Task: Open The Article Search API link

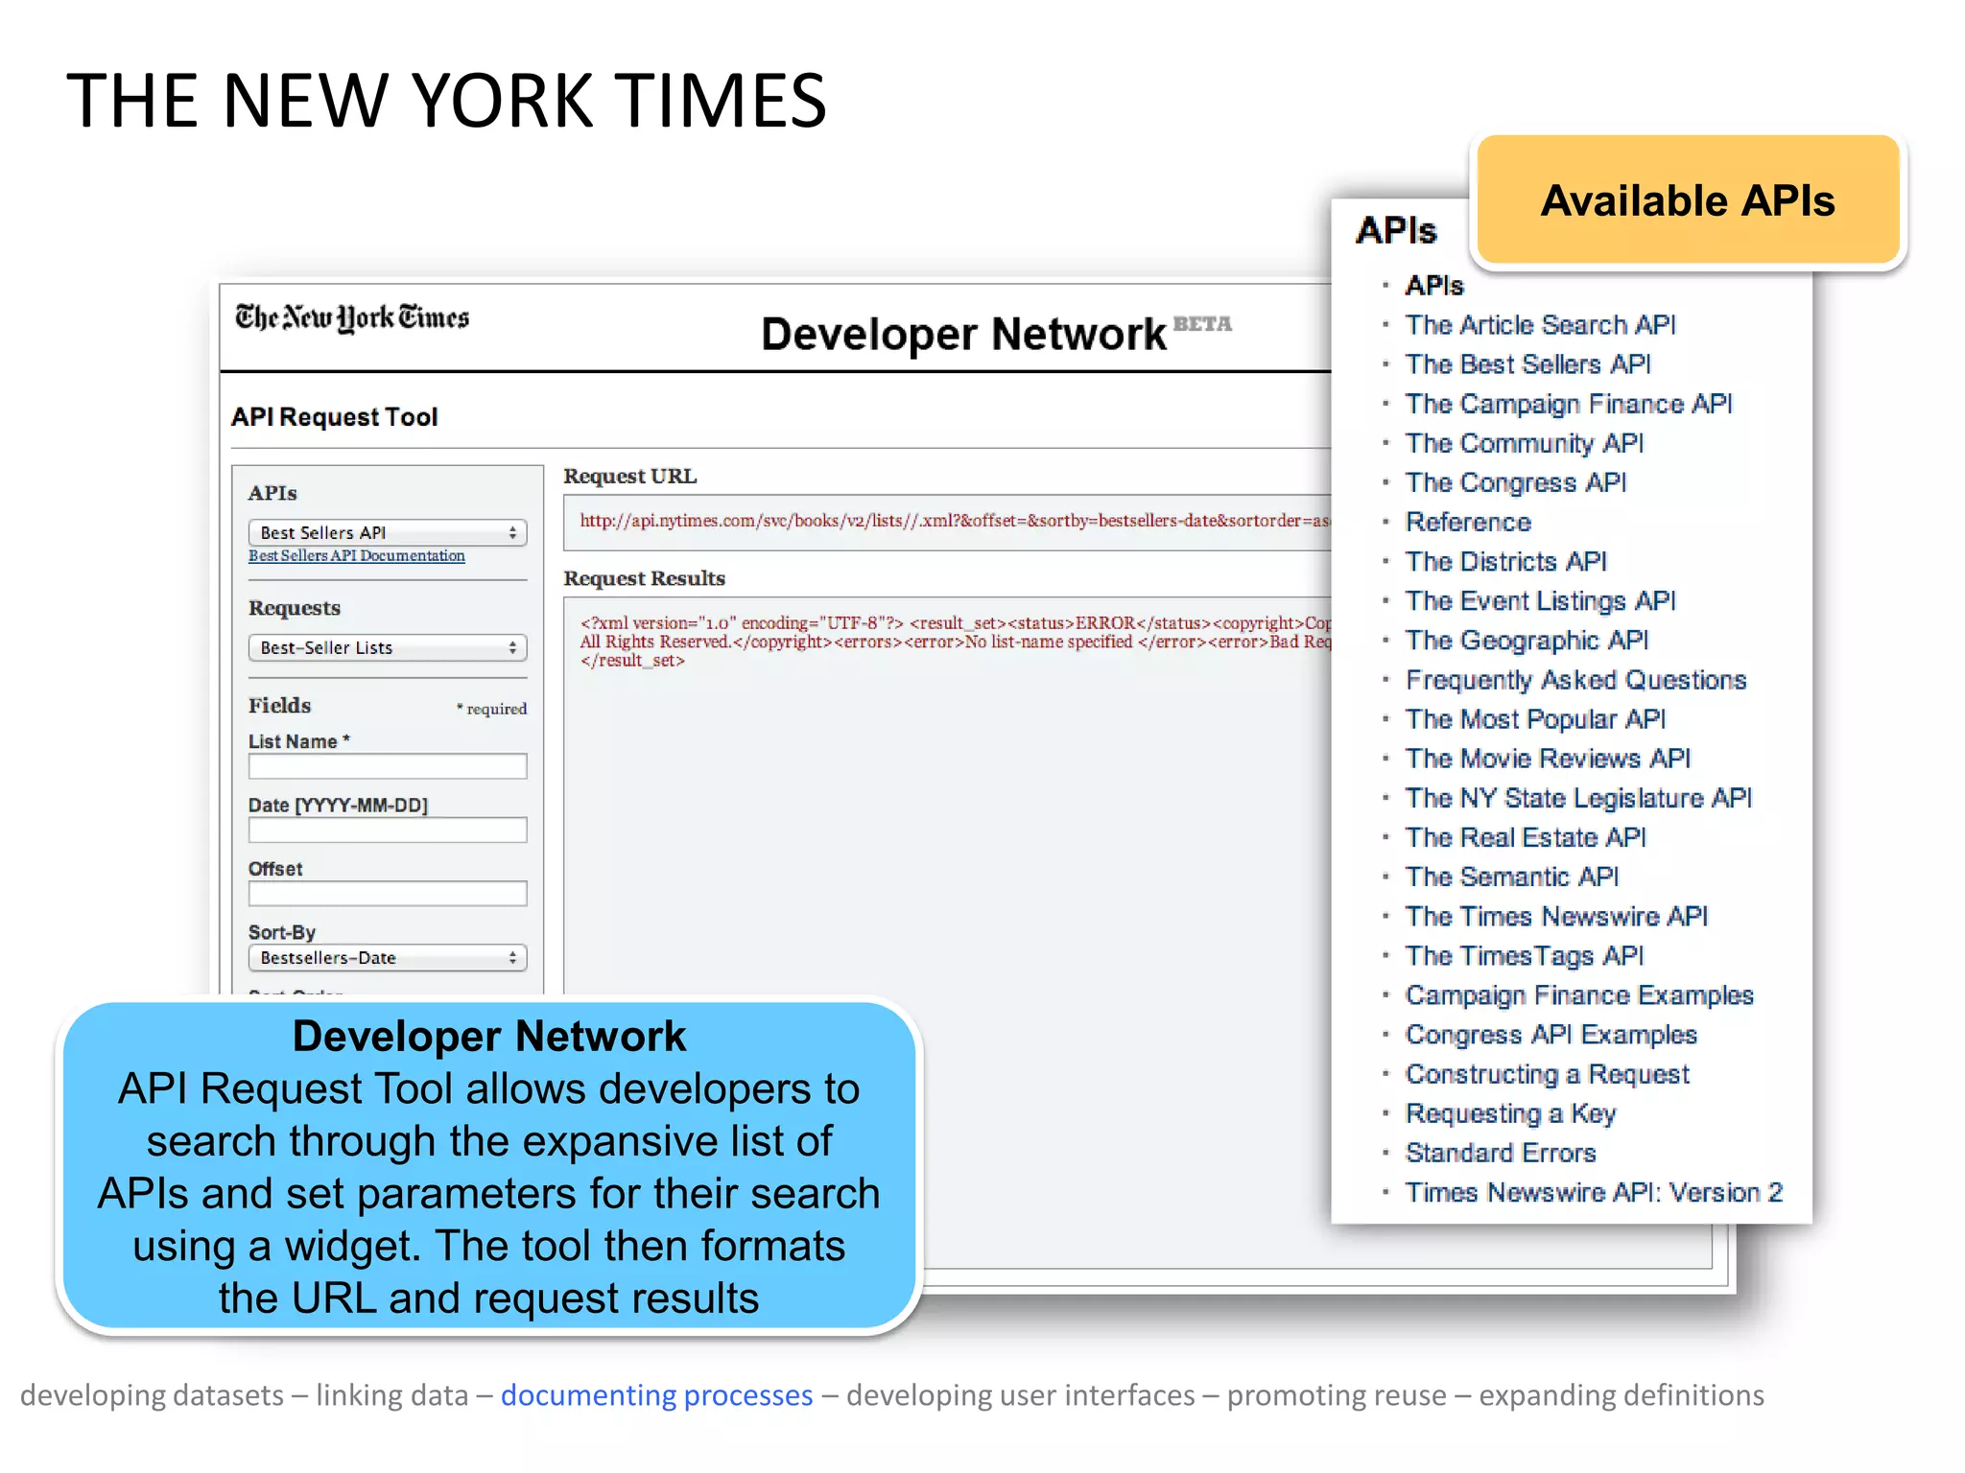Action: [x=1540, y=325]
